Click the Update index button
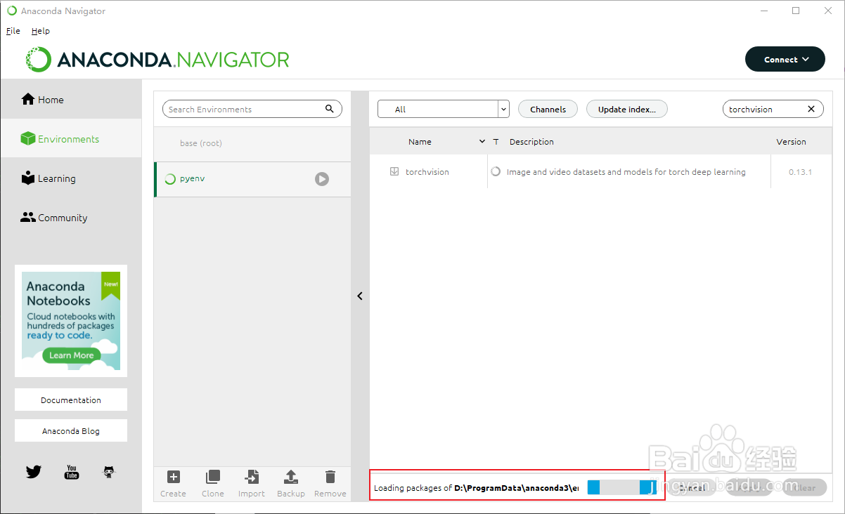845x514 pixels. [626, 109]
